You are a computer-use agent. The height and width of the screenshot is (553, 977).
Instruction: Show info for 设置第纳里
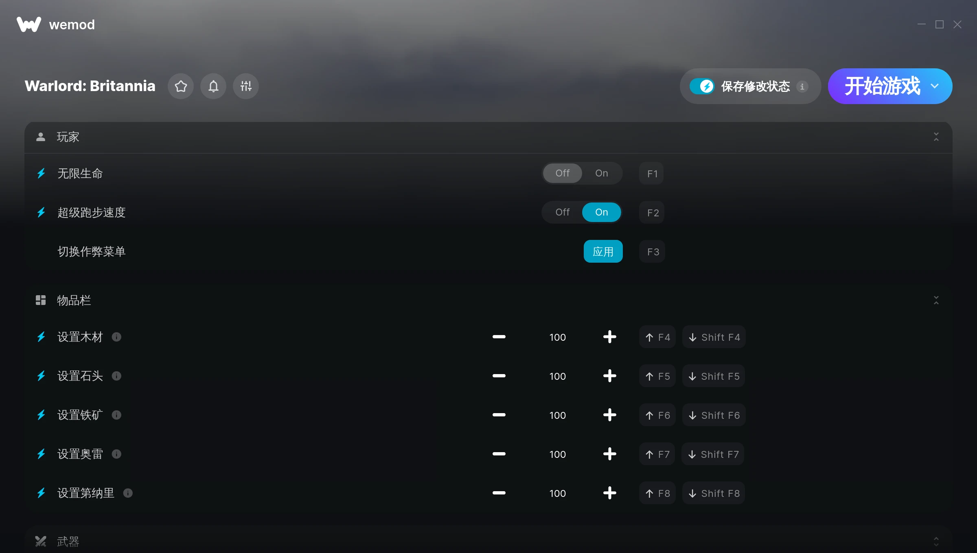(128, 493)
